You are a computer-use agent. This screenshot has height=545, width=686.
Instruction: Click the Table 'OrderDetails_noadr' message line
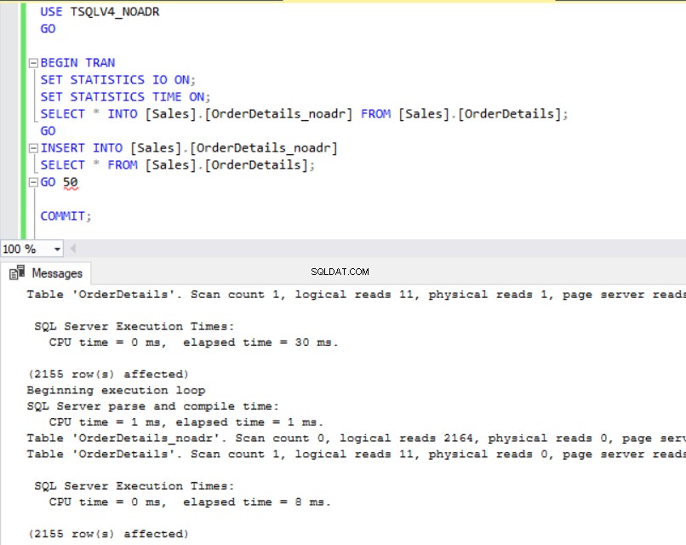coord(356,439)
